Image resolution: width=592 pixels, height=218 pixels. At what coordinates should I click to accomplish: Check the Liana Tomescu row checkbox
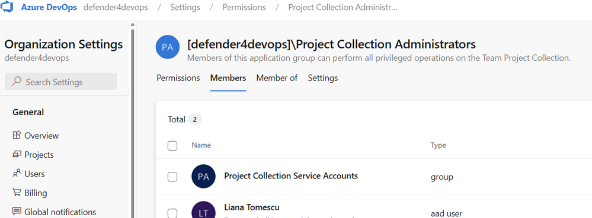(172, 213)
